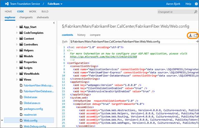Click the file path page heading

coord(125,26)
